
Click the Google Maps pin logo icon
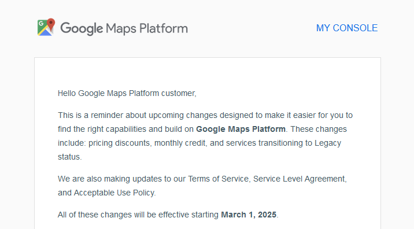point(46,27)
